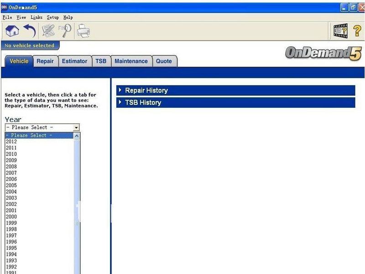This screenshot has height=274, width=365.
Task: Open the Setup menu
Action: click(x=53, y=17)
